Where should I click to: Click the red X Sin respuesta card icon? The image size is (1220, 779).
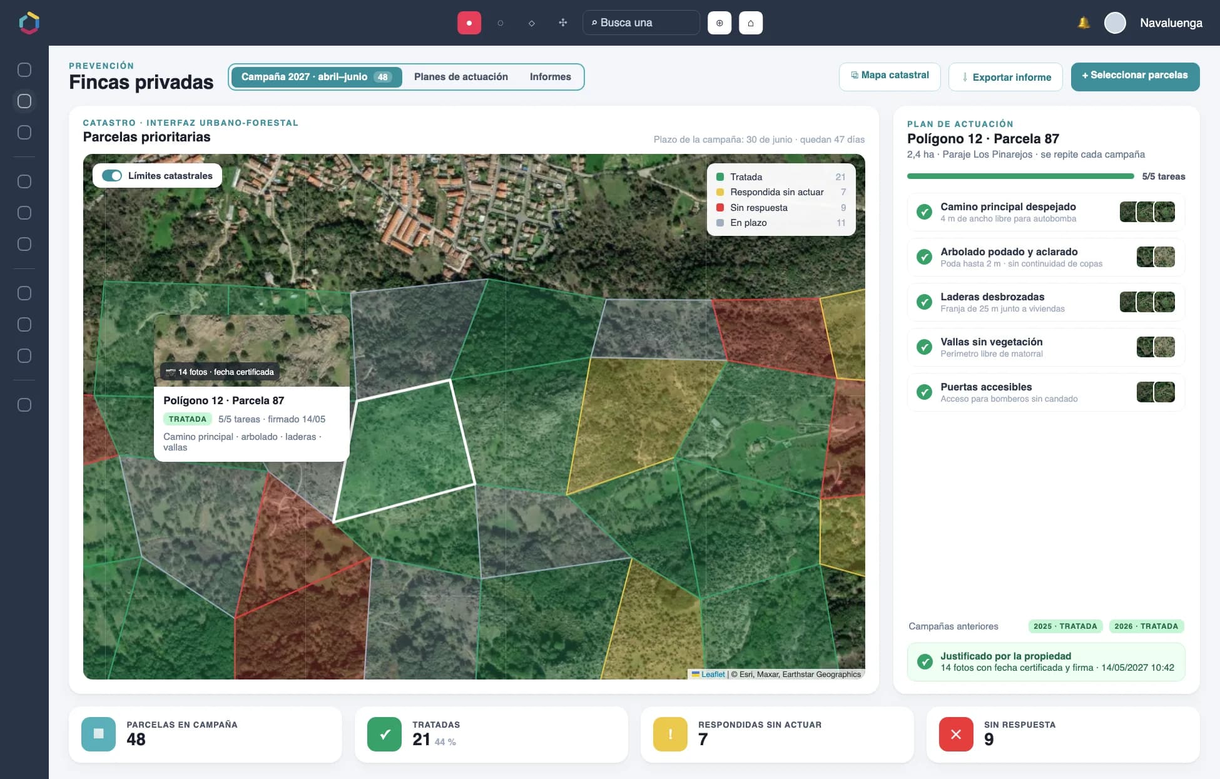click(x=956, y=734)
